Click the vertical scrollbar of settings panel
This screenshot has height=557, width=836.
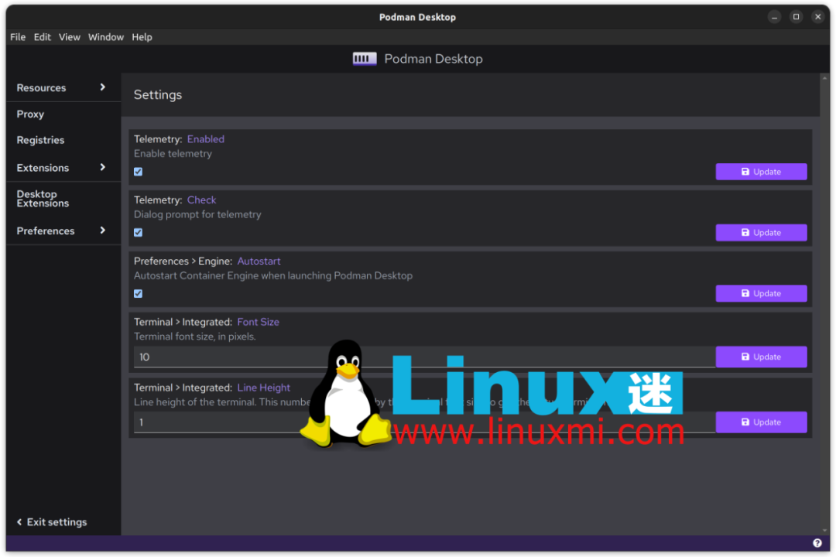coord(825,304)
